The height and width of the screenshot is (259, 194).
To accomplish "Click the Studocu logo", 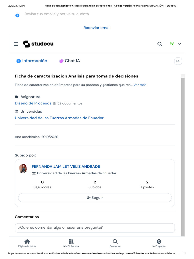I will point(38,44).
